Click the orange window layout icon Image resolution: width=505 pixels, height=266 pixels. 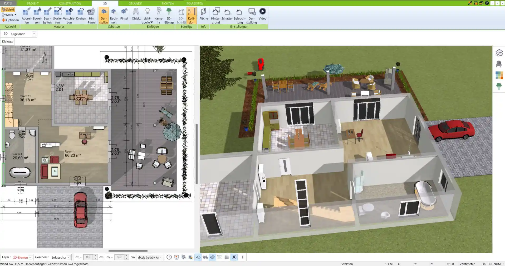click(x=476, y=3)
